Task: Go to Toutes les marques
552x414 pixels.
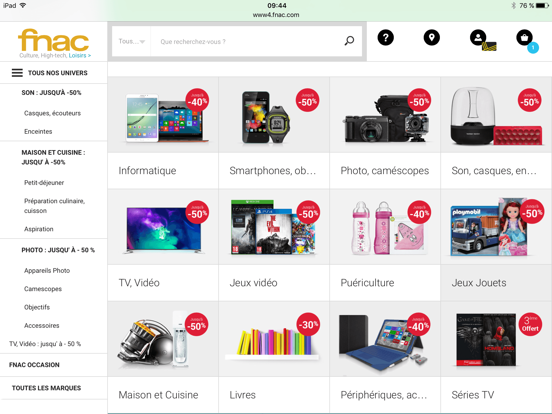Action: click(46, 388)
